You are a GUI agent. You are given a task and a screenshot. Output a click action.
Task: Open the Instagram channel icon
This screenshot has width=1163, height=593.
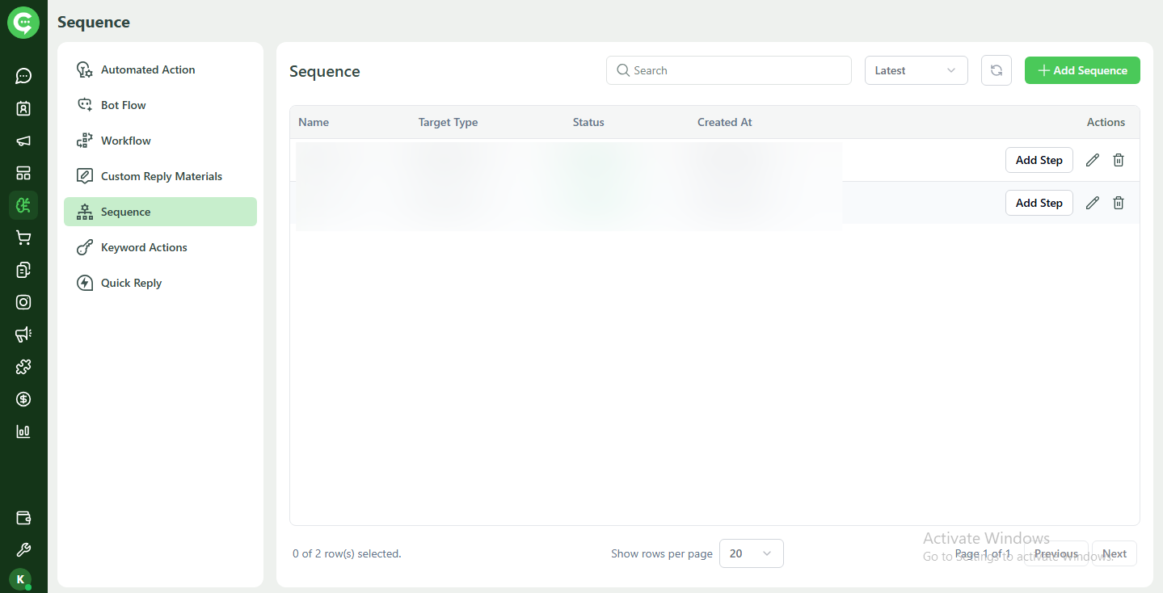[23, 301]
